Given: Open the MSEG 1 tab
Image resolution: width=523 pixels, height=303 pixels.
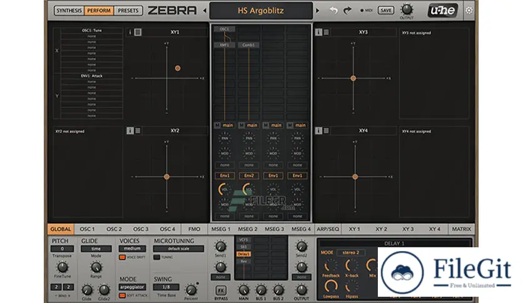Looking at the screenshot, I should pos(221,229).
